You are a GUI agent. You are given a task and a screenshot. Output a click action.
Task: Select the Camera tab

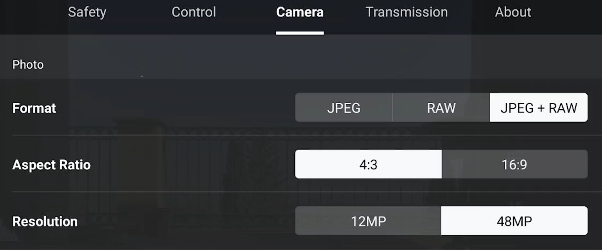pos(300,12)
